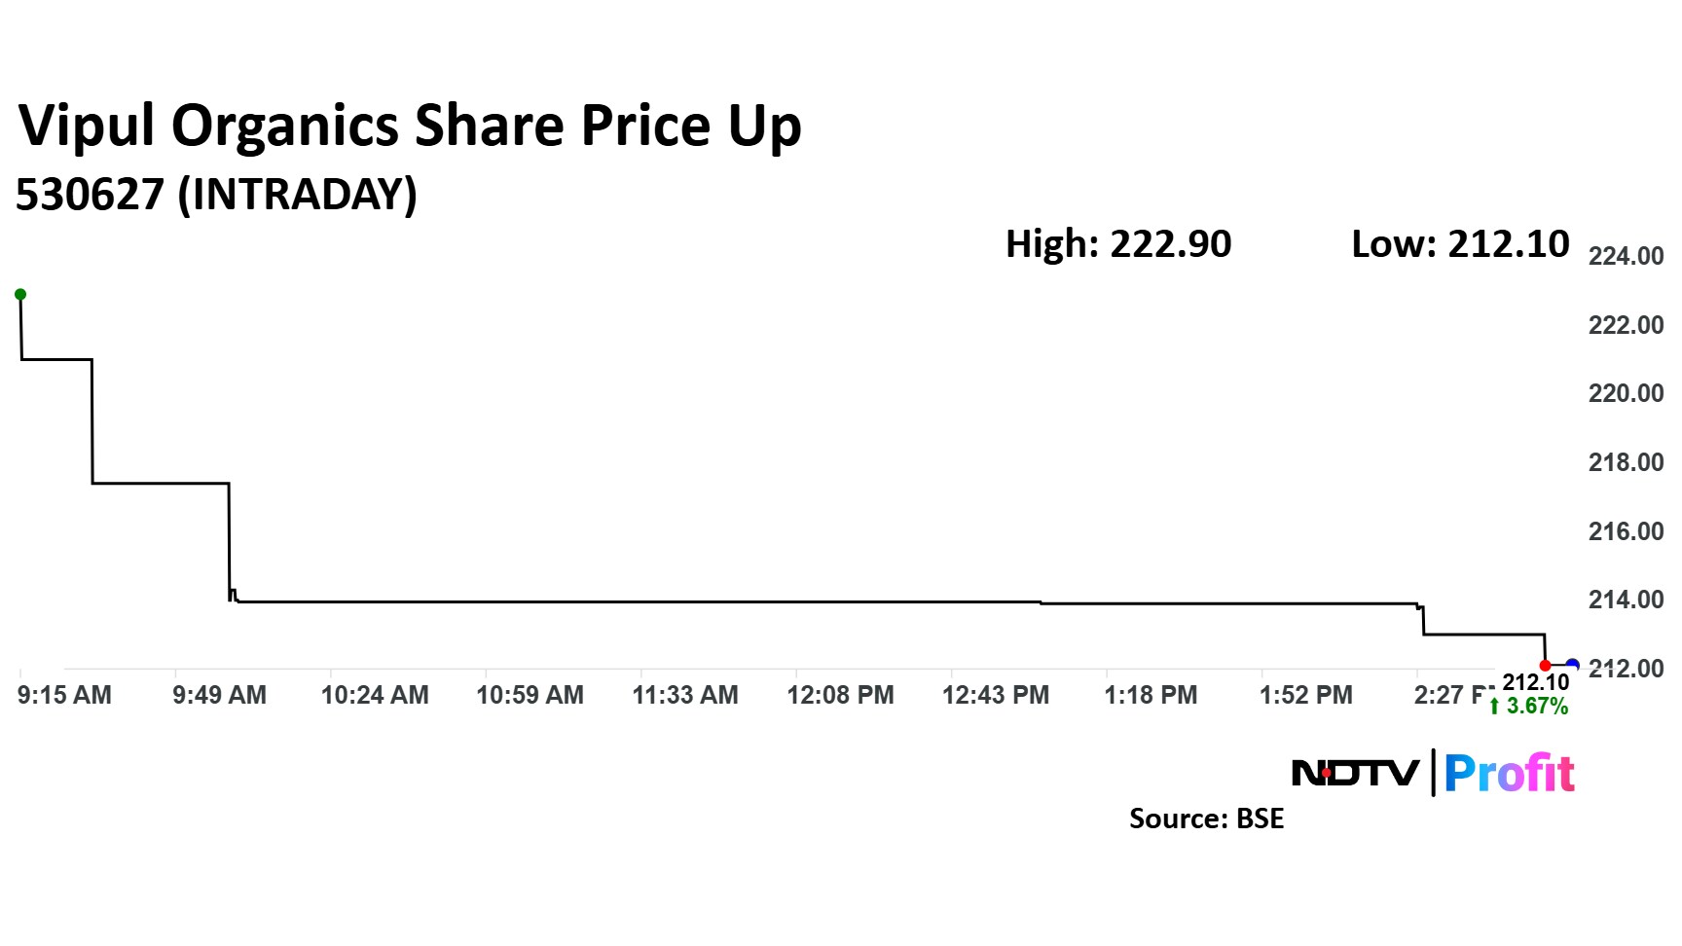Viewport: 1682px width, 946px height.
Task: Click the Low: 212.10 label
Action: point(1460,243)
